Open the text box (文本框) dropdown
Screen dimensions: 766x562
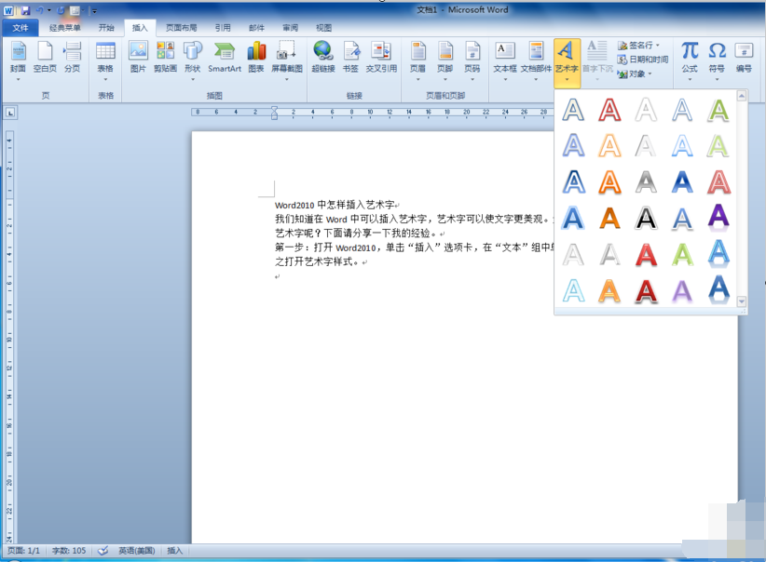point(505,60)
